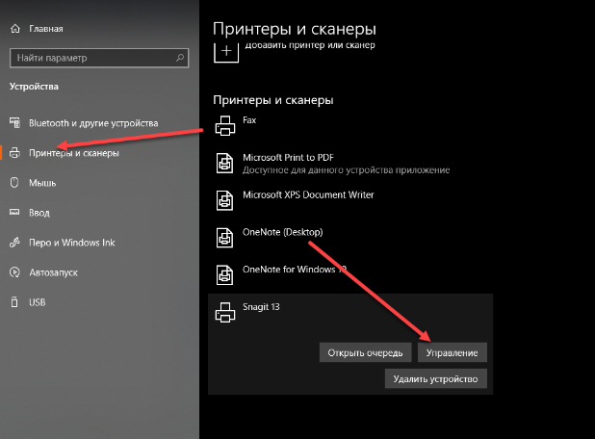Click the Snagit 13 printer icon
The image size is (595, 439).
click(x=225, y=312)
